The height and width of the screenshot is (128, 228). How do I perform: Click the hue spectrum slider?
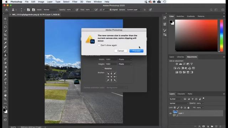click(x=222, y=36)
